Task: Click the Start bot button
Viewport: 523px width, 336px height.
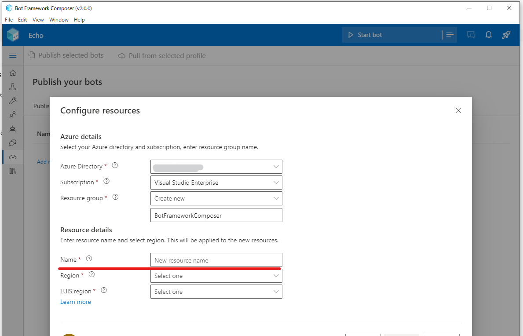Action: 391,35
